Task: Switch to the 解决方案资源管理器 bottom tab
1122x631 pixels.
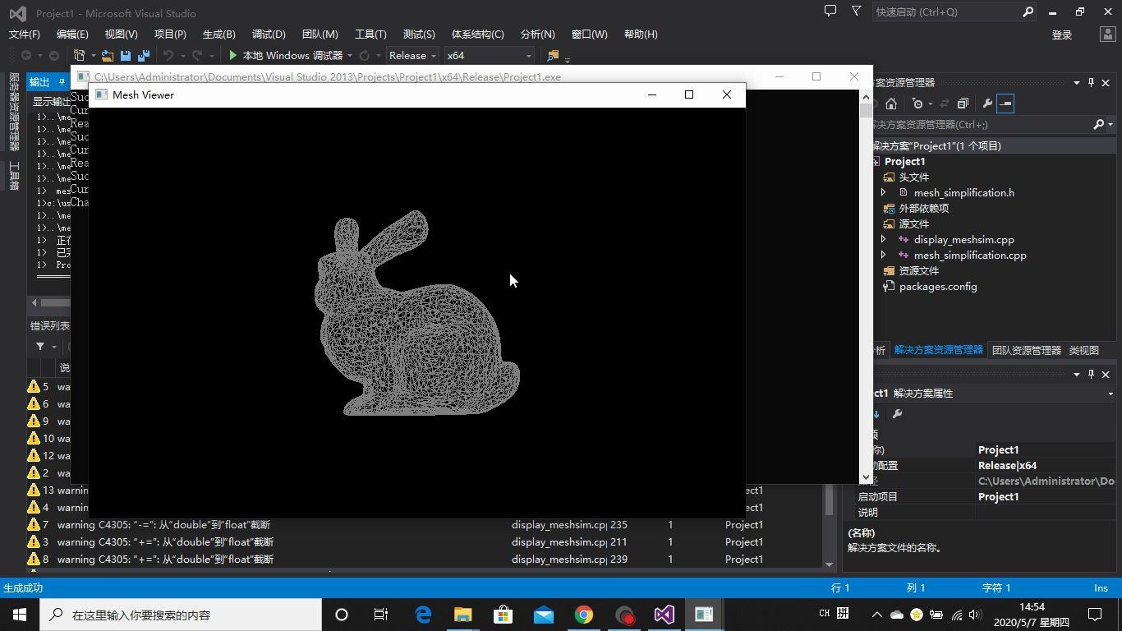Action: (x=938, y=350)
